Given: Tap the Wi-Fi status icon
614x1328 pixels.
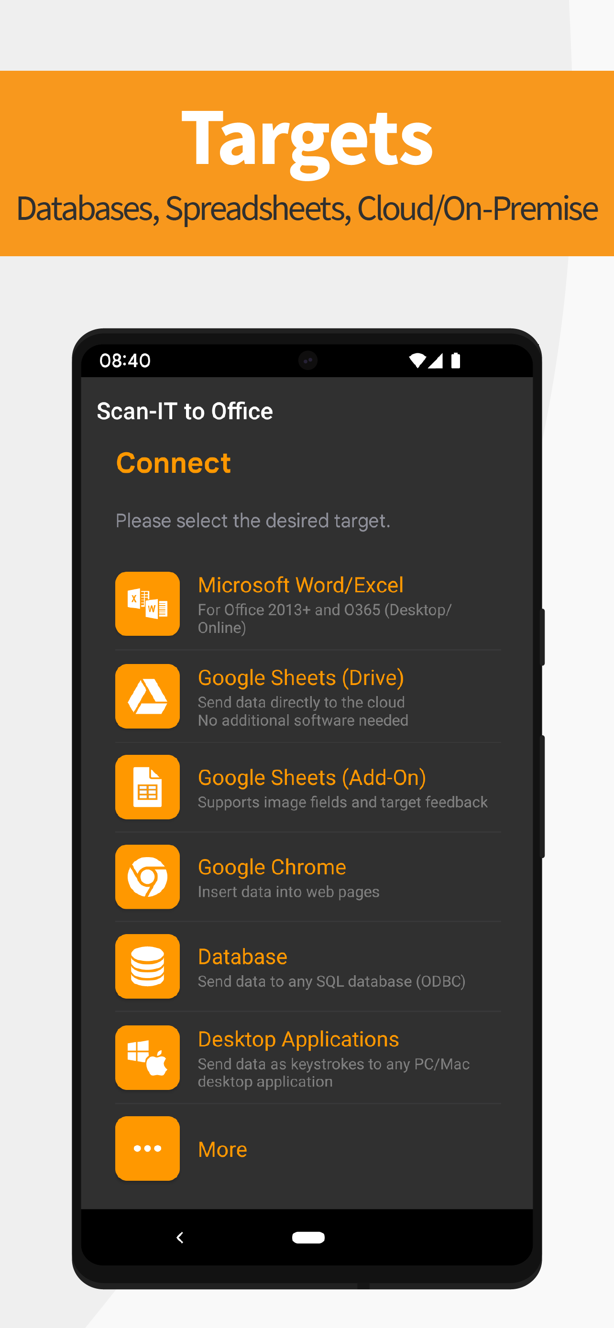Looking at the screenshot, I should [x=417, y=360].
